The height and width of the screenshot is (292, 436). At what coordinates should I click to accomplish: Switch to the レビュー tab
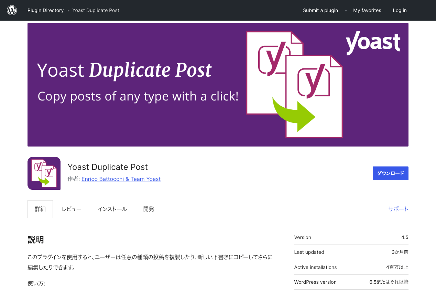pyautogui.click(x=72, y=209)
